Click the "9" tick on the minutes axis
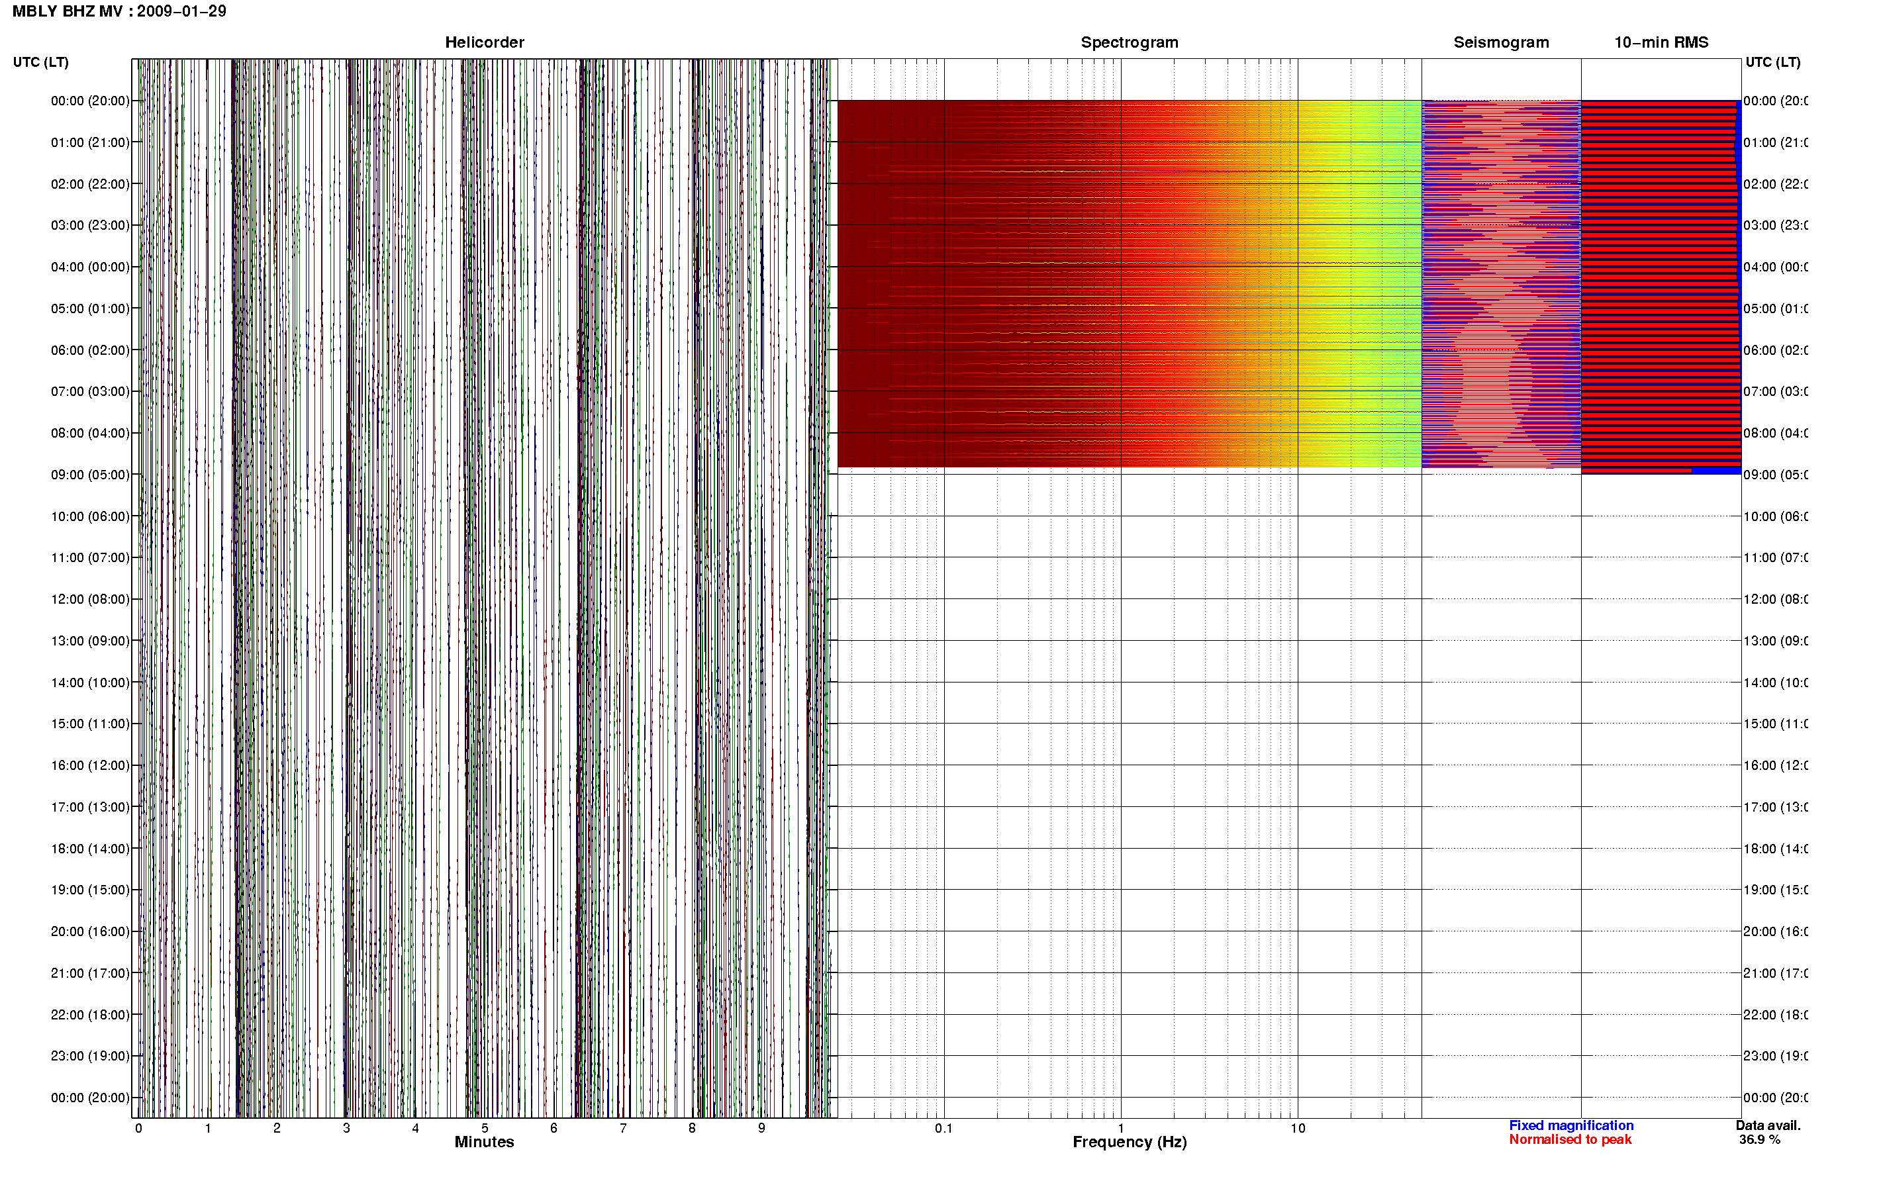Viewport: 1883px width, 1177px height. point(761,1128)
